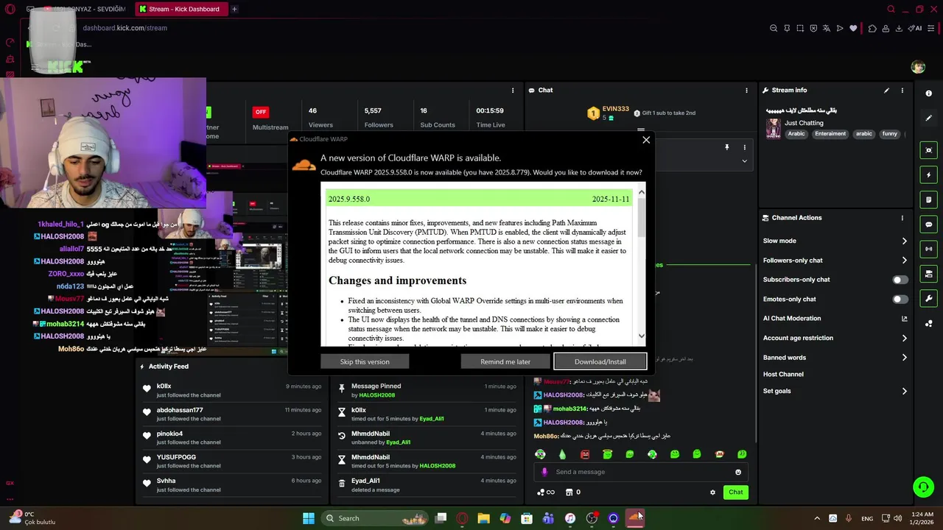The height and width of the screenshot is (530, 943).
Task: Click the release notes scroll-down arrow
Action: tap(641, 336)
